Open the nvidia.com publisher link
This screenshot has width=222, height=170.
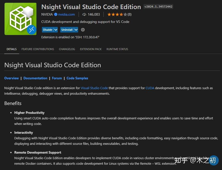pyautogui.click(x=67, y=14)
